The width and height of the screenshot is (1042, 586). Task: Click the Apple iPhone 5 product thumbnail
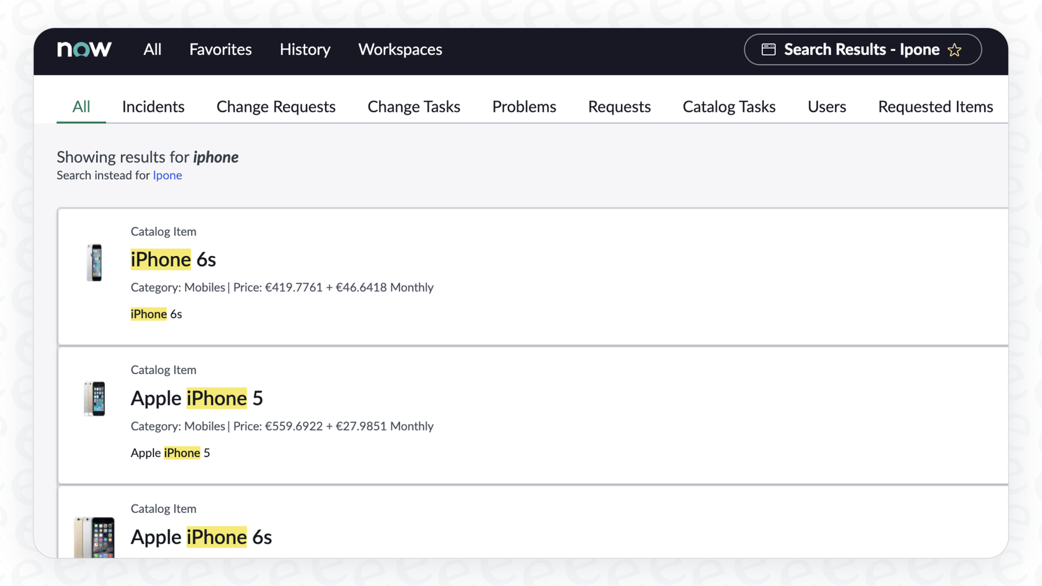coord(95,399)
